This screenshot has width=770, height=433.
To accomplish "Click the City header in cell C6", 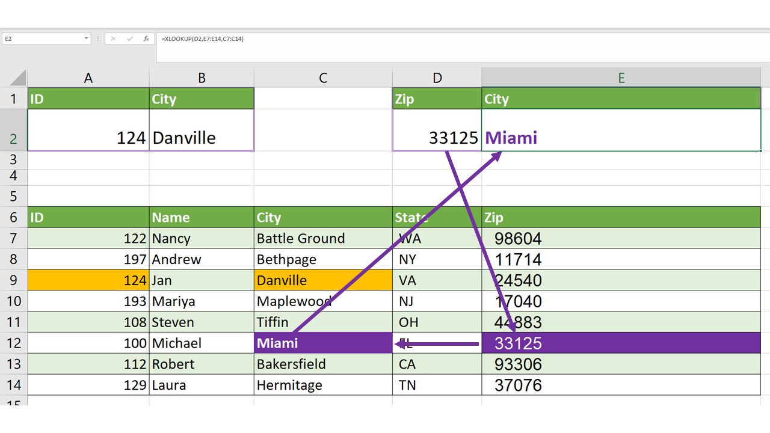I will [x=323, y=217].
